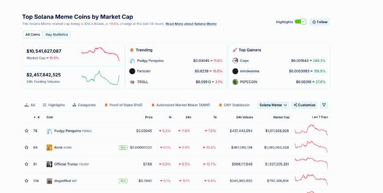Click the Fartcoin icon in Trending
This screenshot has height=193, width=383.
(132, 71)
